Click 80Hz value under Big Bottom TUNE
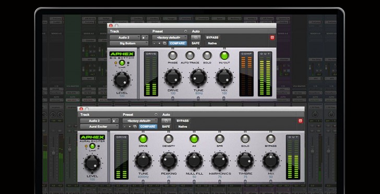The height and width of the screenshot is (194, 380). tap(198, 93)
